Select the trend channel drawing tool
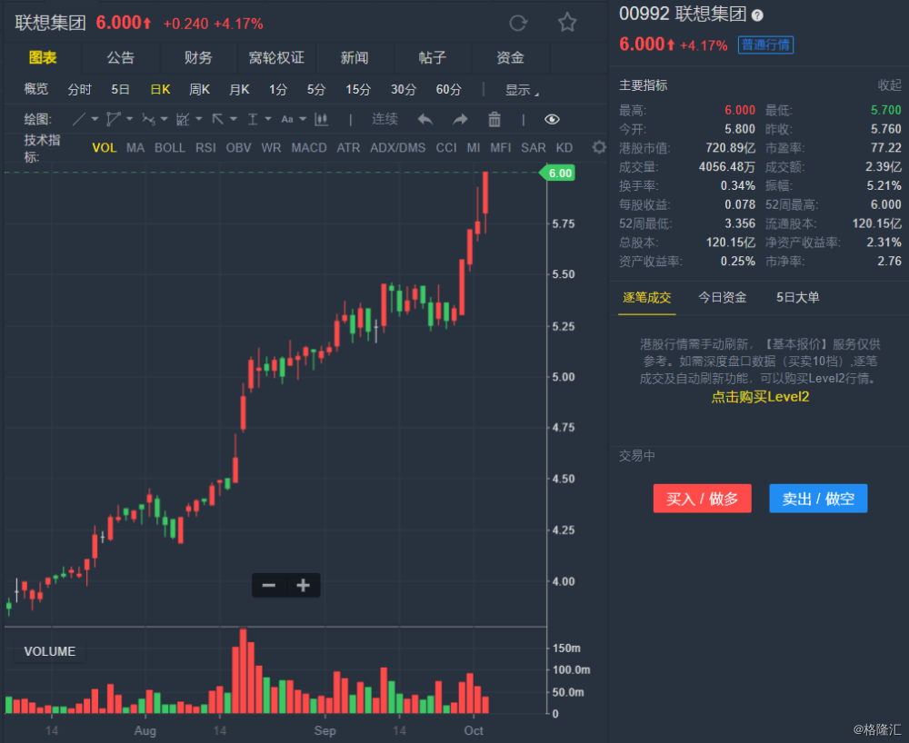This screenshot has width=909, height=743. 183,119
